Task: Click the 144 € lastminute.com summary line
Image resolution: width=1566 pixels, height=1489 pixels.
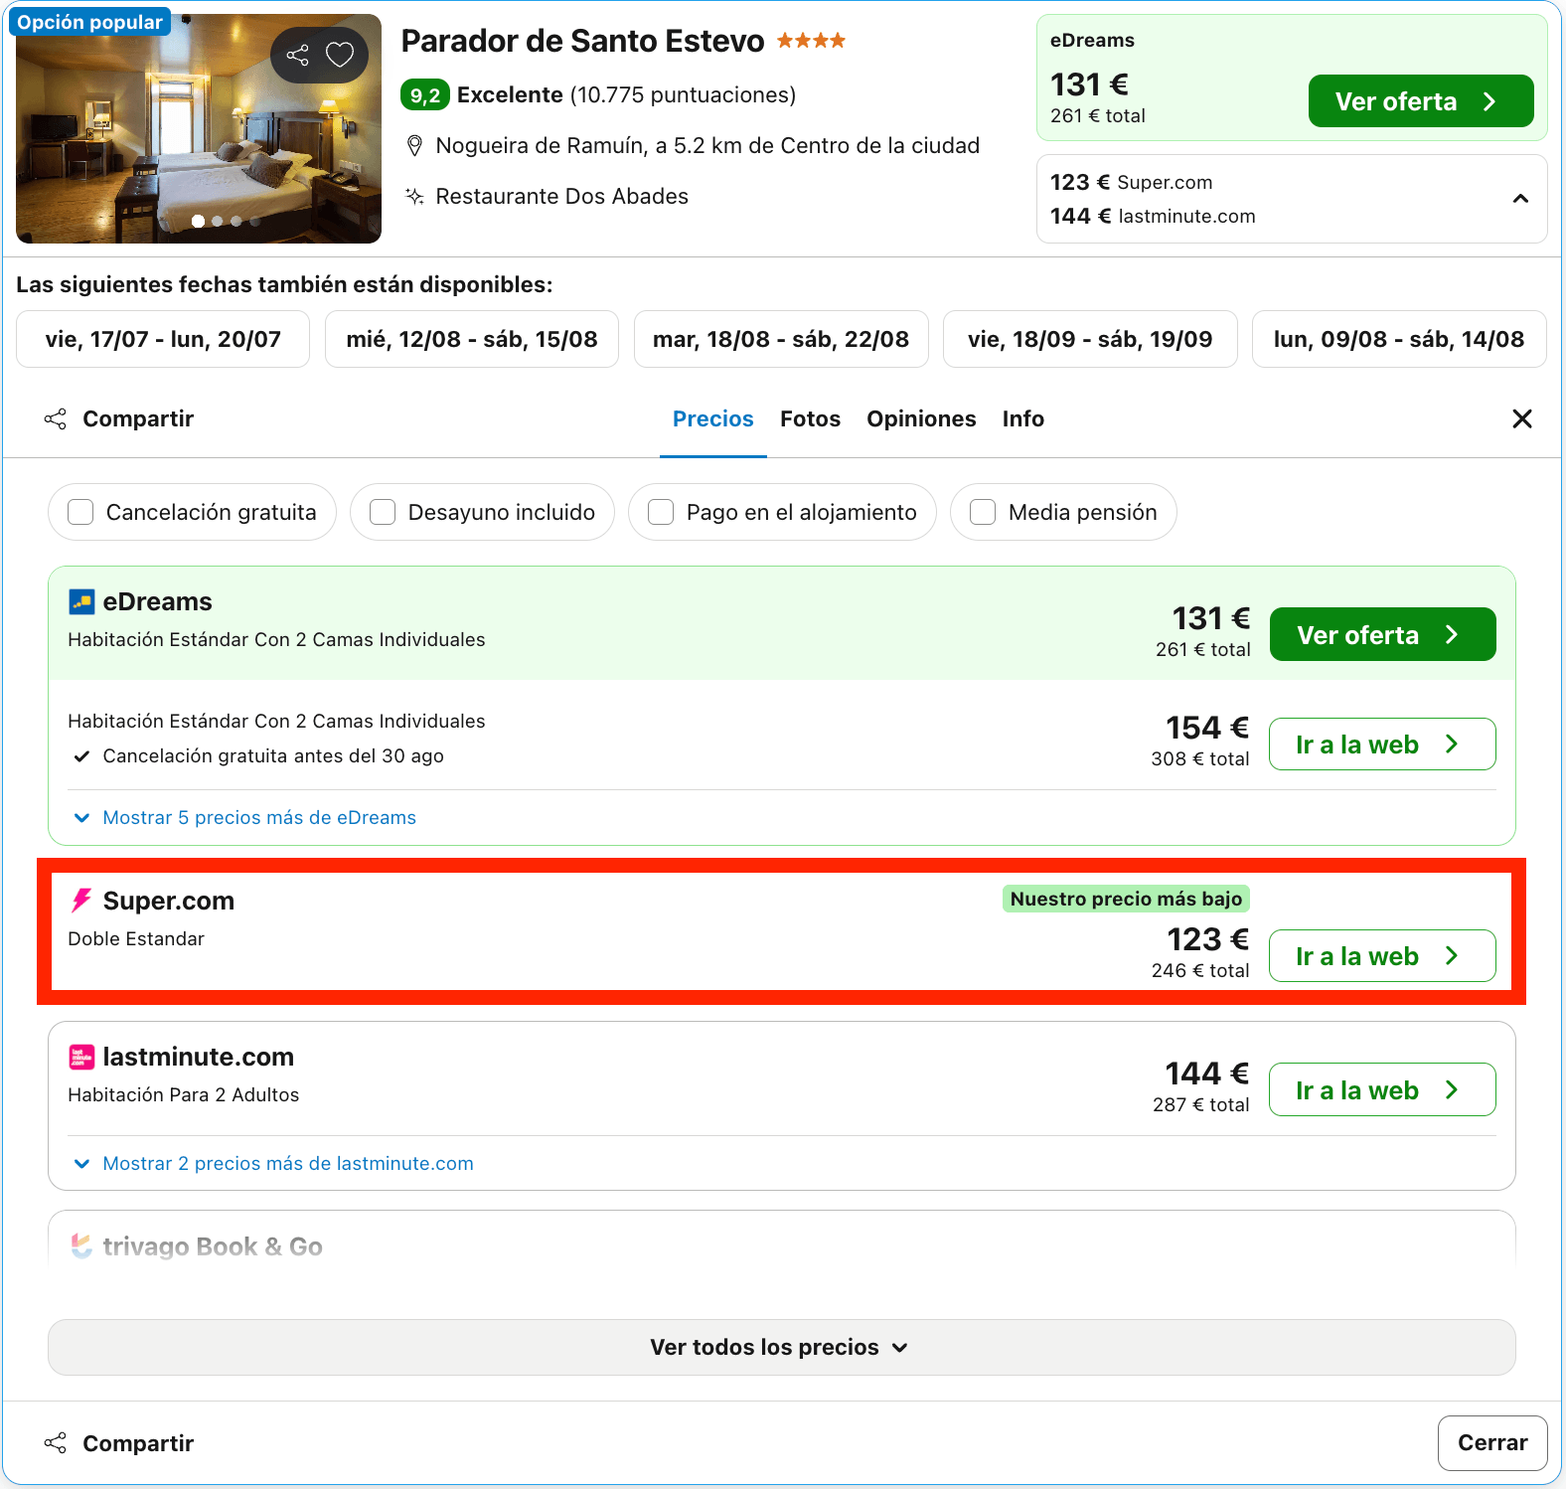Action: 1153,216
